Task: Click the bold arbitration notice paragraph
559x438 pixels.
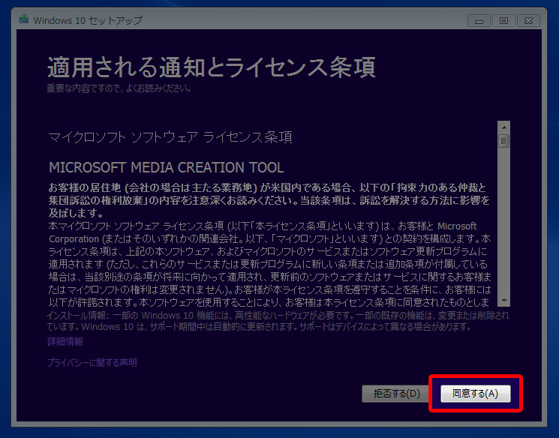Action: [268, 199]
